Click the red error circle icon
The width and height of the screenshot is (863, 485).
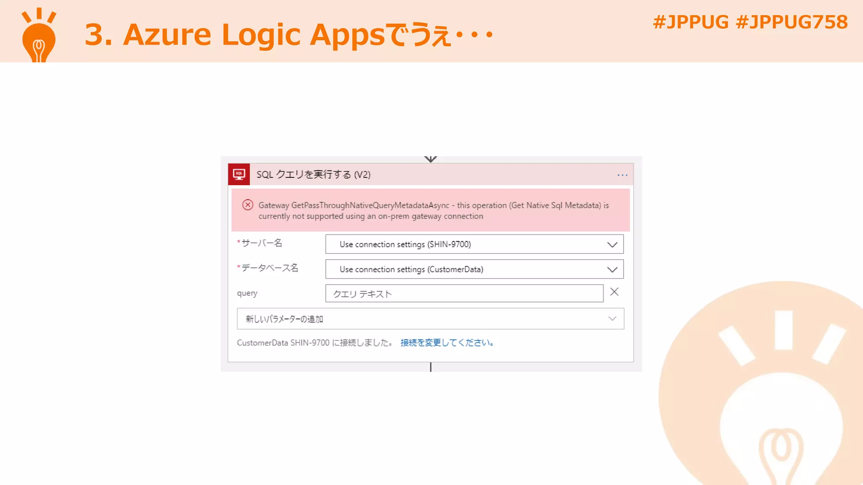point(248,205)
